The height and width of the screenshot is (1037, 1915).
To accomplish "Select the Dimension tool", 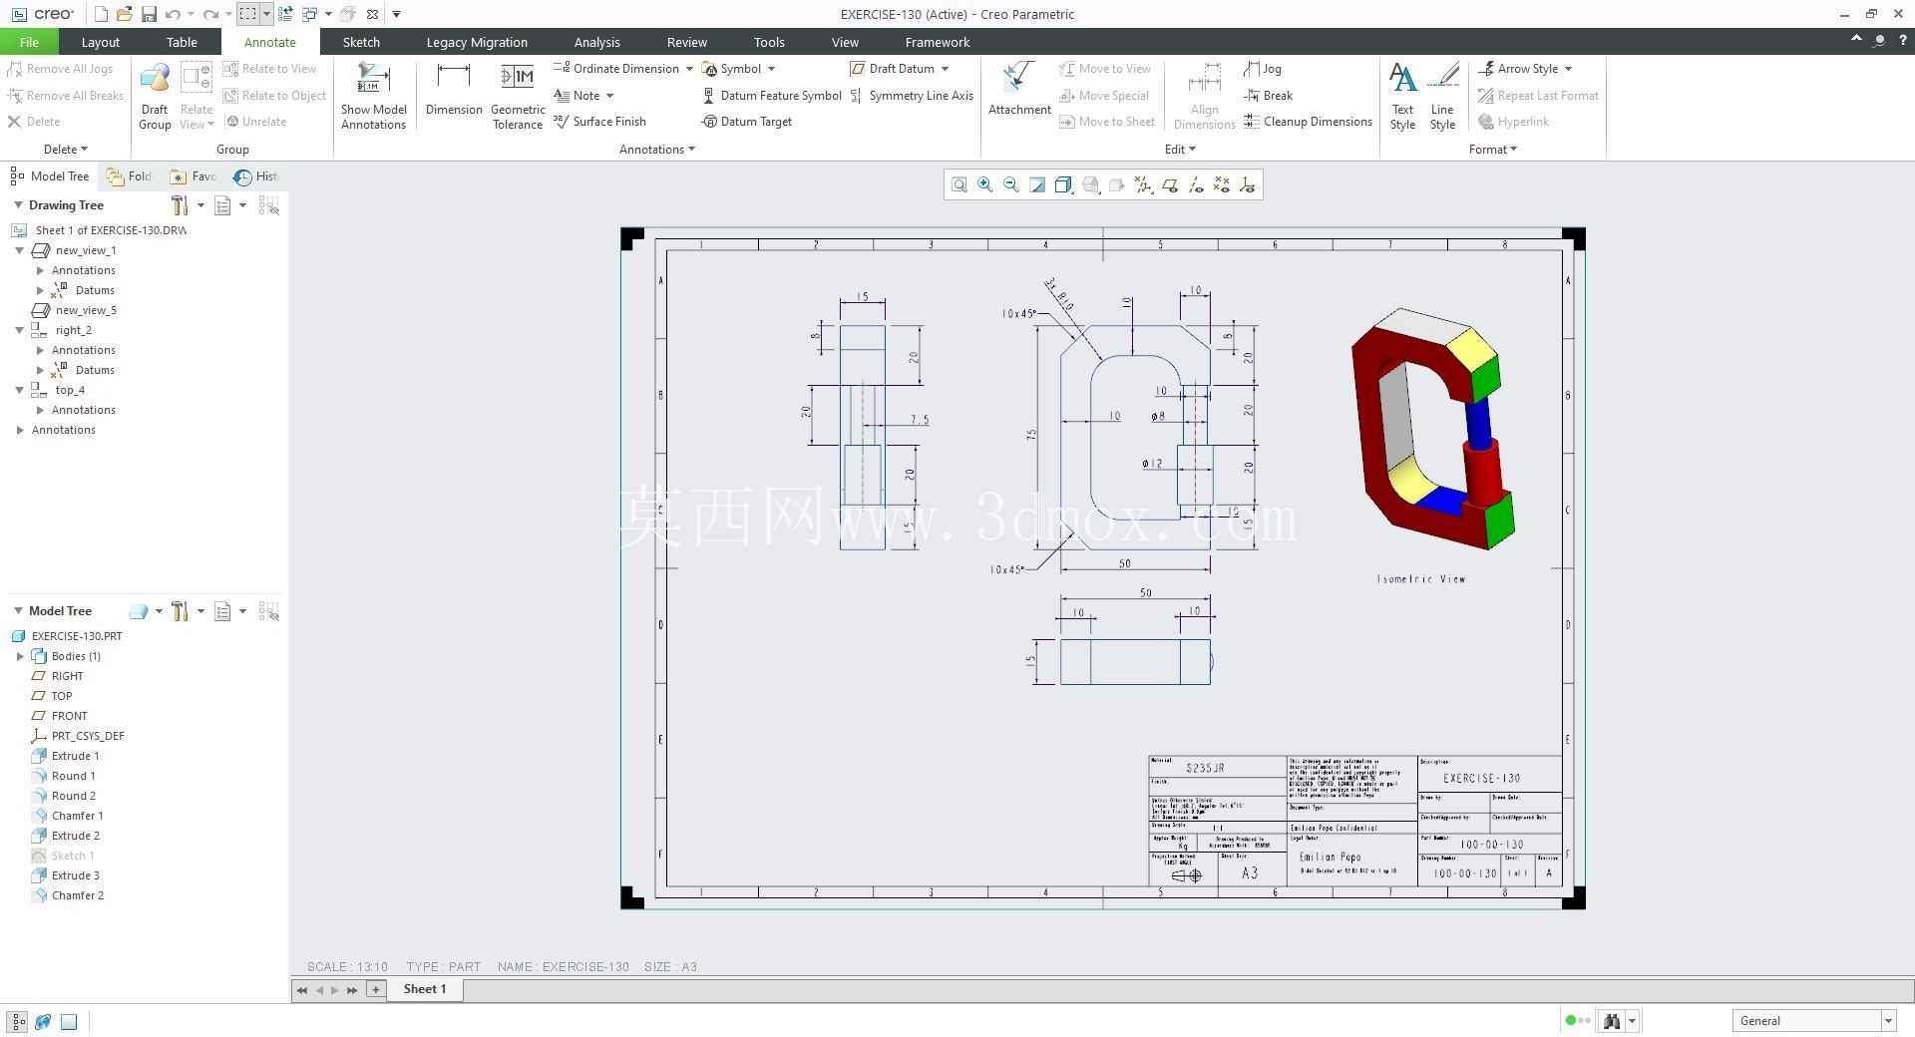I will [454, 89].
